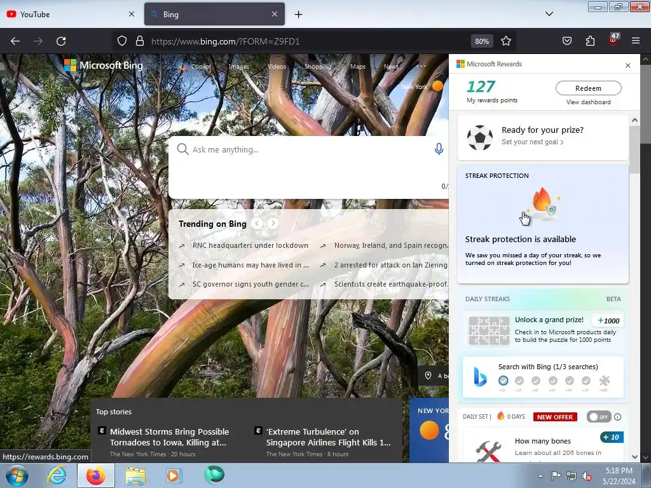The height and width of the screenshot is (488, 651).
Task: Click the Microsoft Bing logo
Action: click(x=104, y=65)
